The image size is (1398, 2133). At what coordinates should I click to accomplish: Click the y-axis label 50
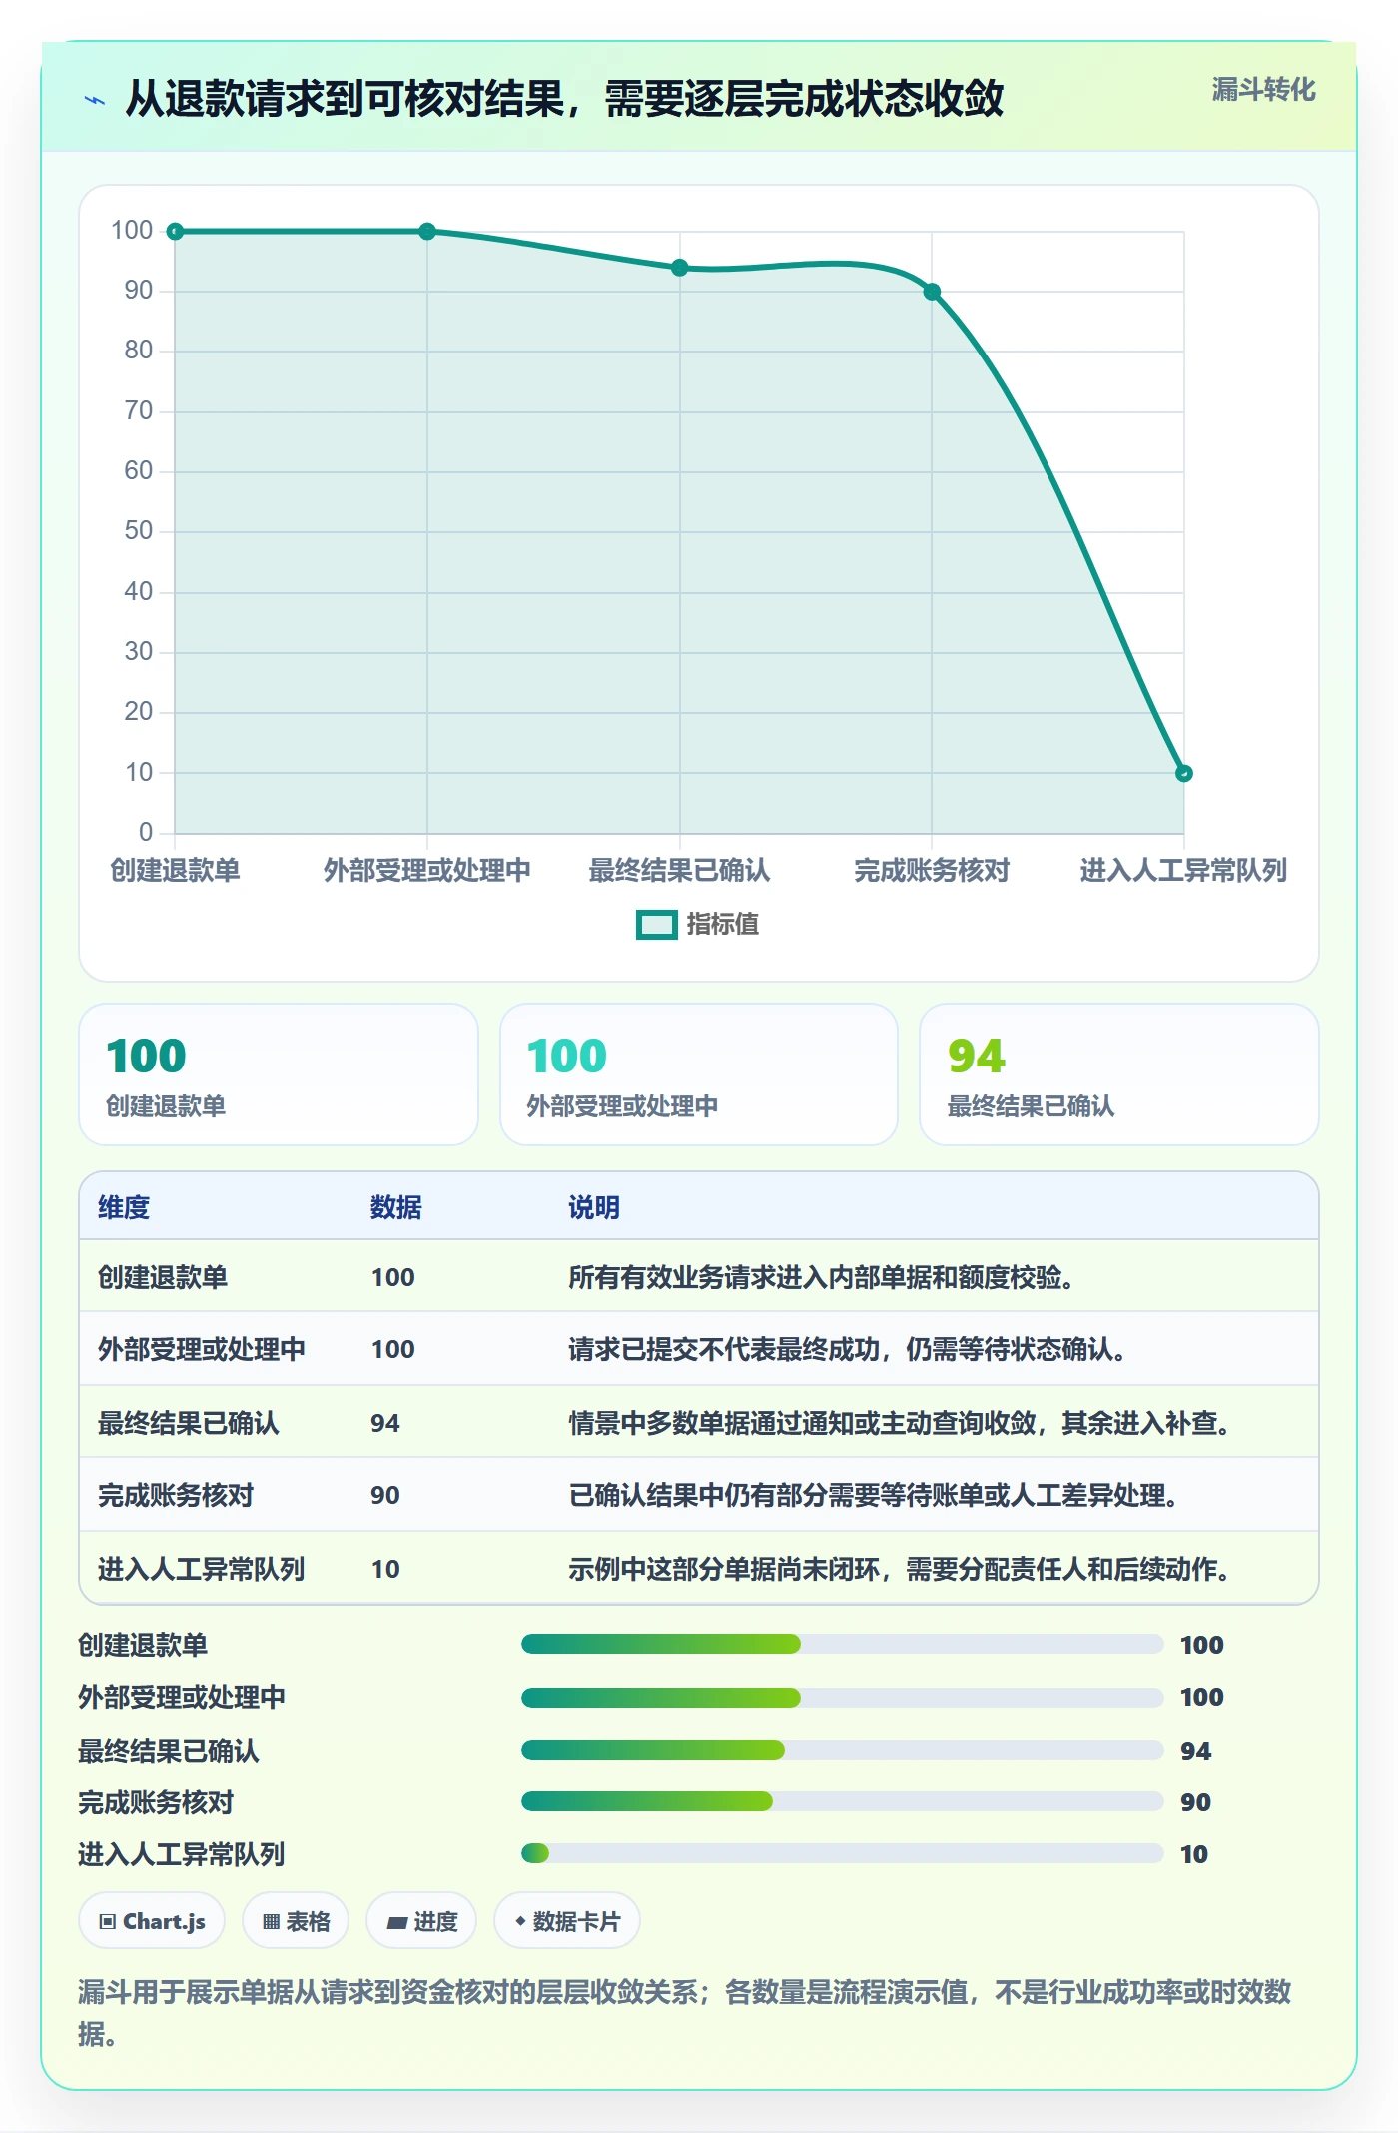click(139, 531)
